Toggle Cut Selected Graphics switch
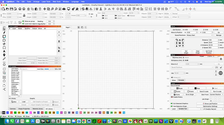Image resolution: width=224 pixels, height=125 pixels. tap(172, 104)
